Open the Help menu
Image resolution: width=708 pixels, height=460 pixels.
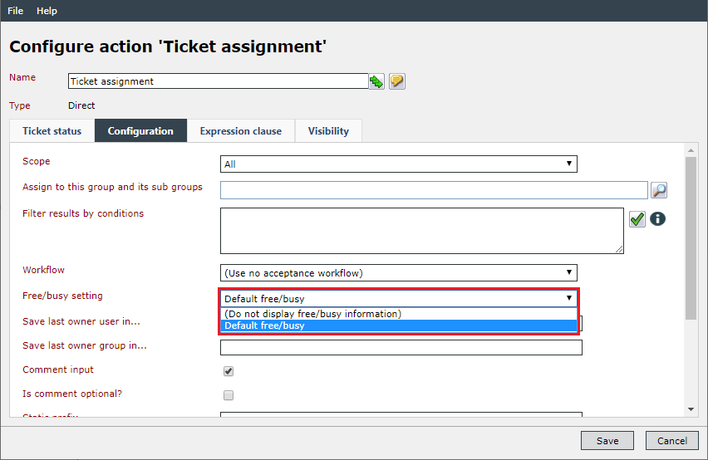[x=47, y=11]
